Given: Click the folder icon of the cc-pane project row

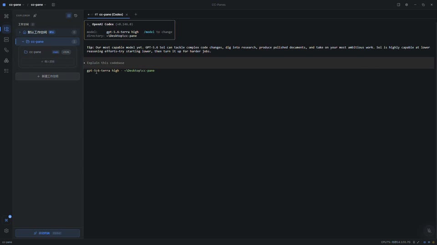Looking at the screenshot, I should point(25,52).
